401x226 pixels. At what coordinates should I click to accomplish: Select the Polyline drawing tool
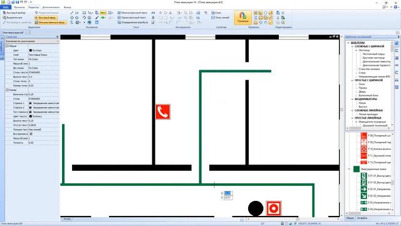90,13
